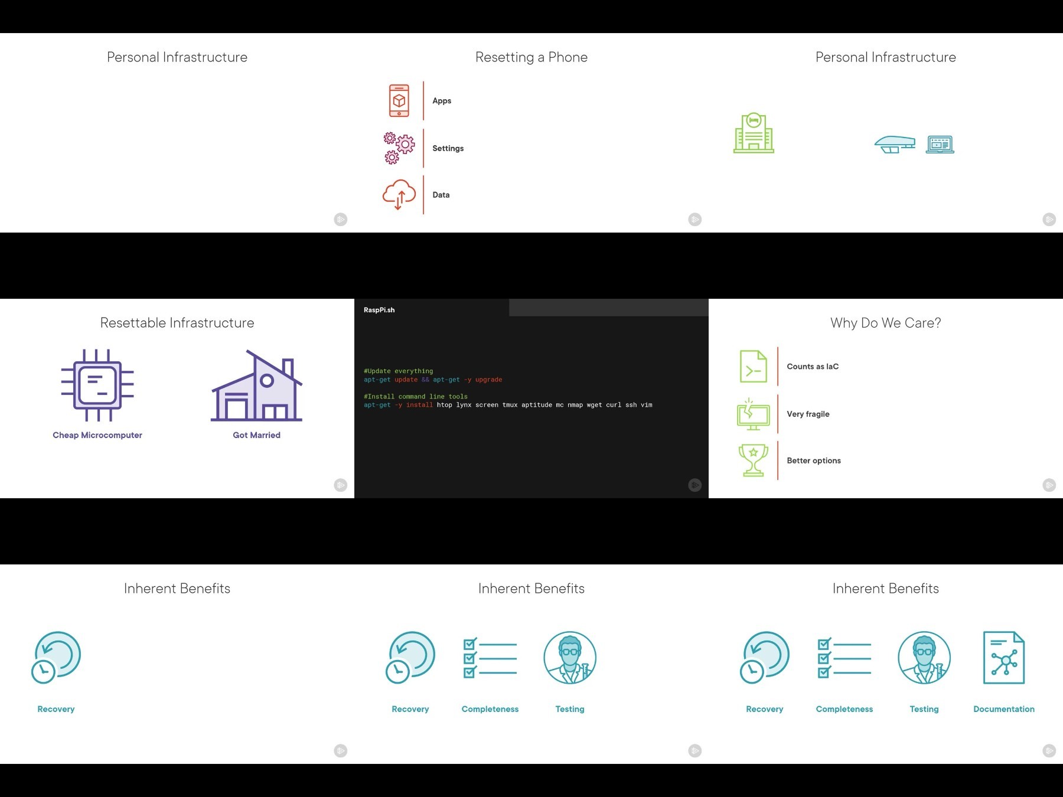This screenshot has height=797, width=1063.
Task: Click 'Recovery' label on the slide showing only Recovery
Action: click(56, 709)
